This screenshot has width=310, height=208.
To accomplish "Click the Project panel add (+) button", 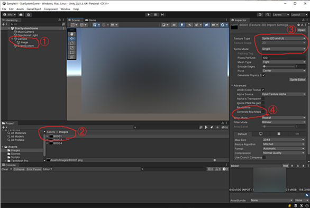I will tap(4, 128).
